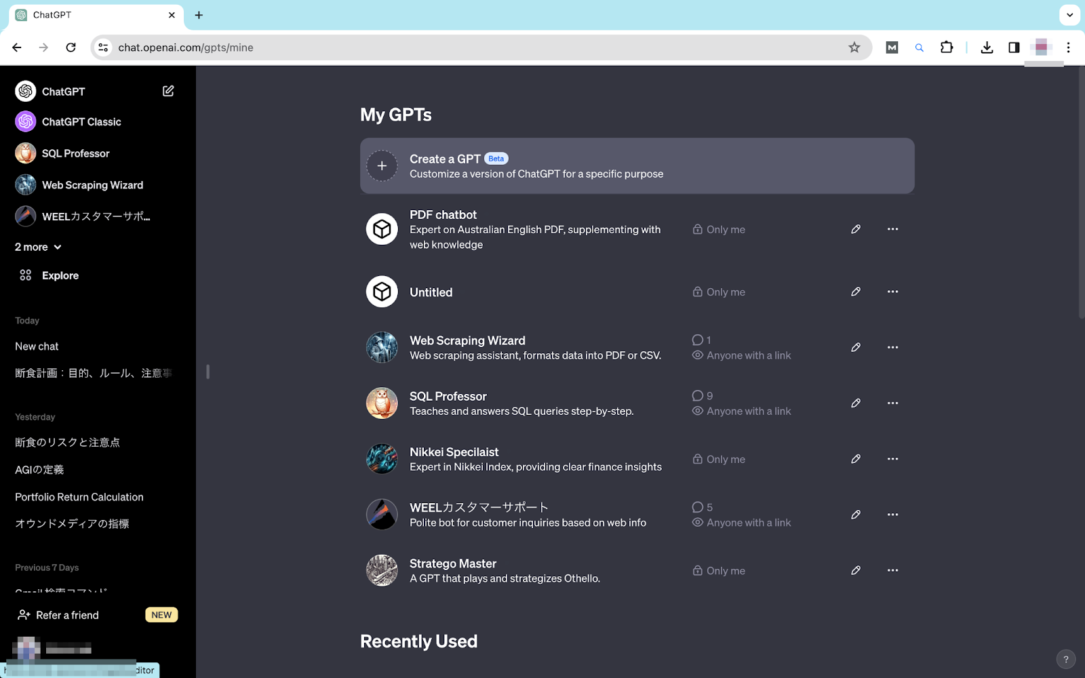Open the tab search dropdown arrow
Screen dimensions: 1085x678
pyautogui.click(x=1069, y=15)
